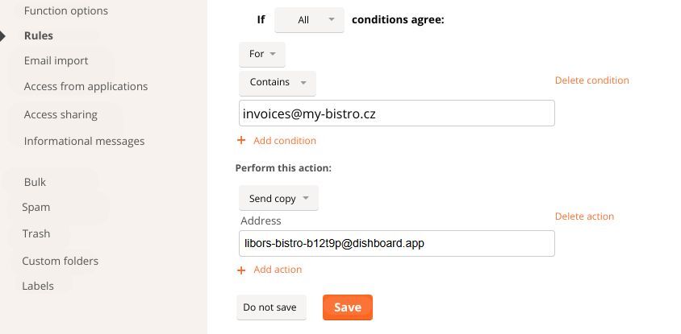681x334 pixels.
Task: Open the Contains operator dropdown
Action: point(278,83)
